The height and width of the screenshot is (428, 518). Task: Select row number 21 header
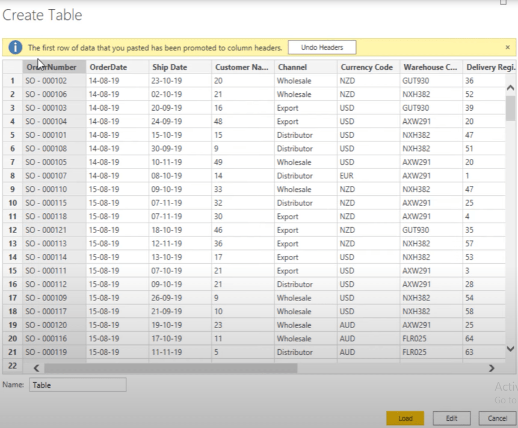coord(13,352)
